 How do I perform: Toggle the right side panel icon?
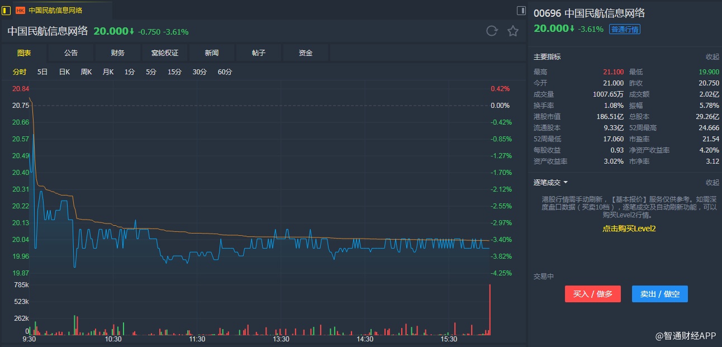(521, 10)
